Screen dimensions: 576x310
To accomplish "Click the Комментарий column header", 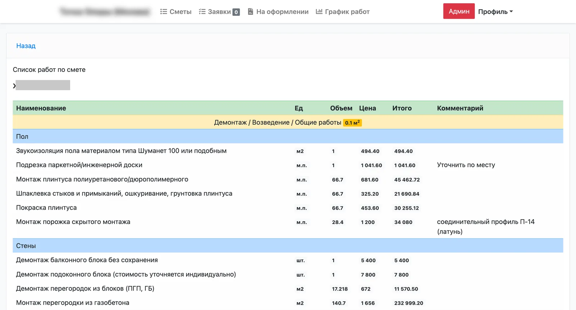I will pyautogui.click(x=460, y=108).
